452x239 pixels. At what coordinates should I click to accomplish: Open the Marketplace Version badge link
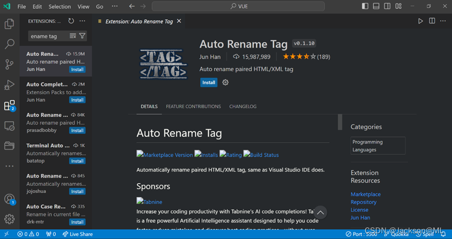coord(165,155)
